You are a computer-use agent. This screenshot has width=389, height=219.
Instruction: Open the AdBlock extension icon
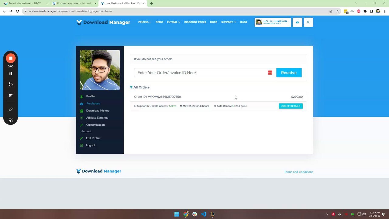[x=359, y=11]
